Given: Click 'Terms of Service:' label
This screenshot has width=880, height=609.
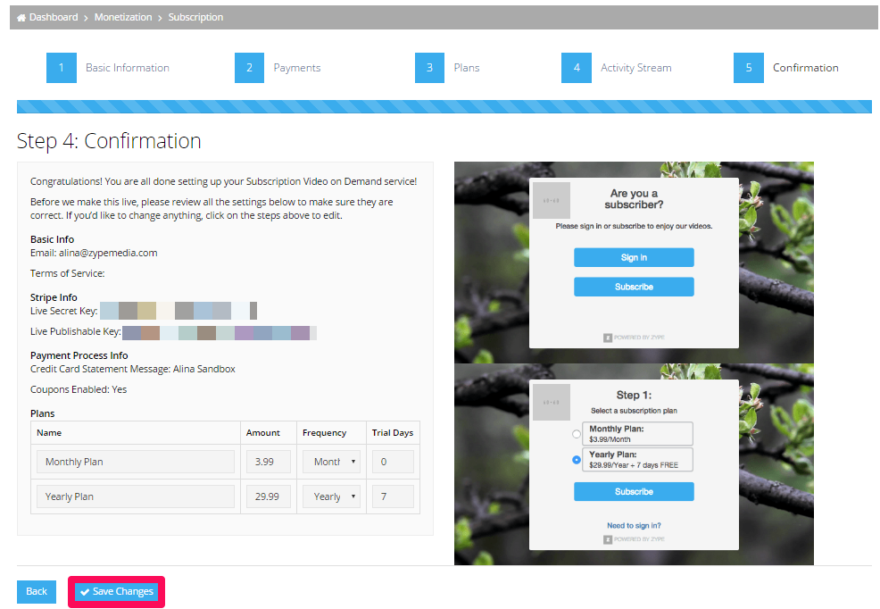Looking at the screenshot, I should tap(67, 273).
